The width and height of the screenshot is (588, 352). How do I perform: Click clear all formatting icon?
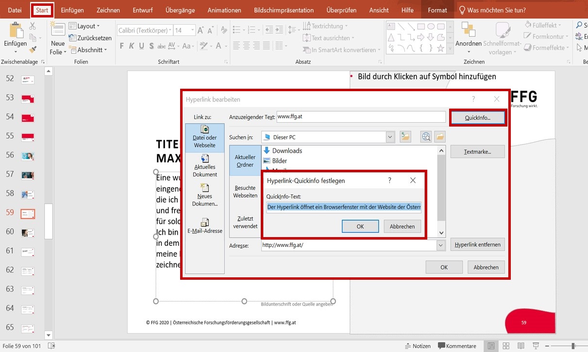(223, 30)
